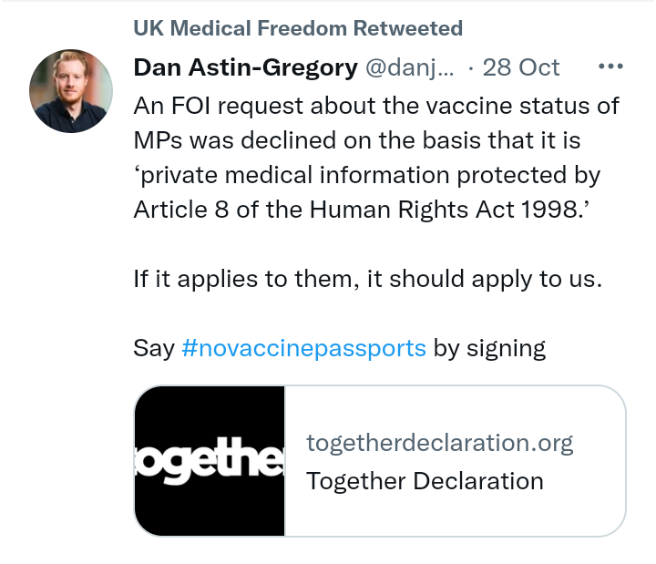Image resolution: width=656 pixels, height=564 pixels.
Task: Click the "private medical information protected by" line
Action: click(367, 175)
